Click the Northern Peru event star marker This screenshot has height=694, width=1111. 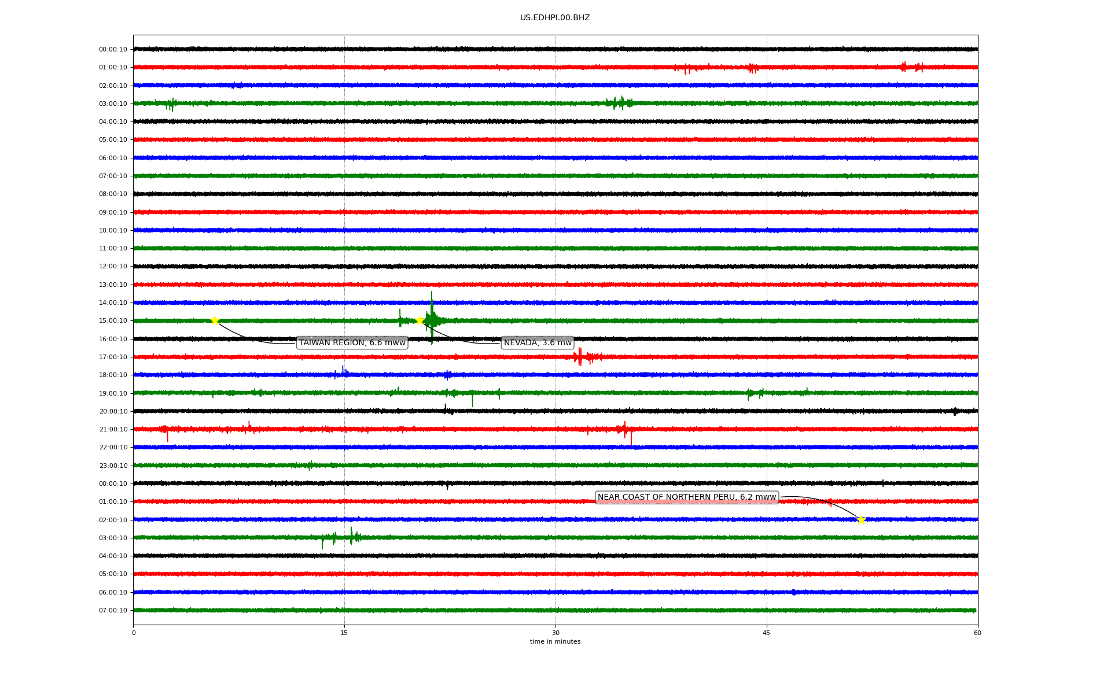tap(861, 520)
